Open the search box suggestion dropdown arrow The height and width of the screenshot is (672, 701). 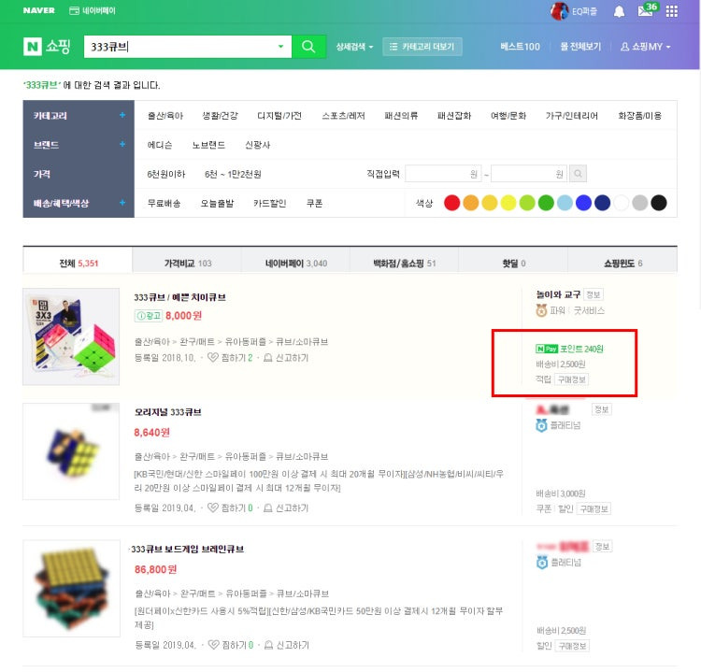(280, 47)
